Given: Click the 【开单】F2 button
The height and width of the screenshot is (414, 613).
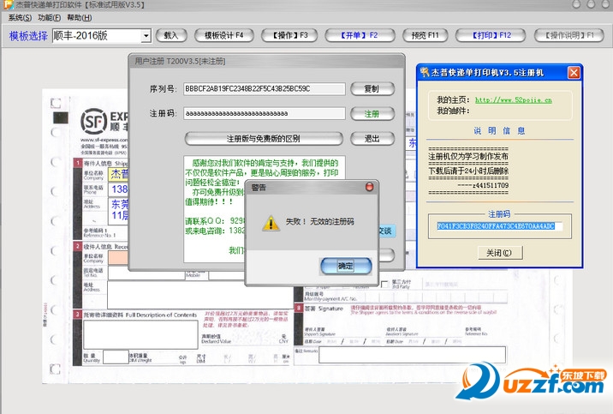Looking at the screenshot, I should coord(360,36).
